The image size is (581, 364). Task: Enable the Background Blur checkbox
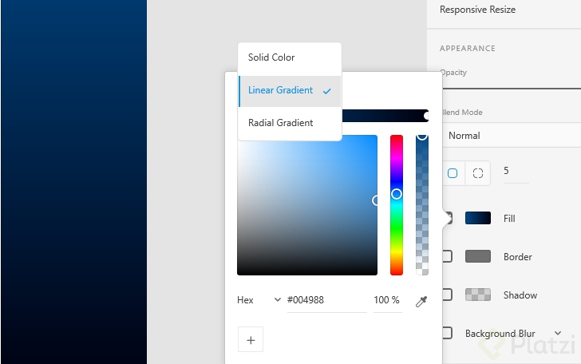[x=448, y=333]
